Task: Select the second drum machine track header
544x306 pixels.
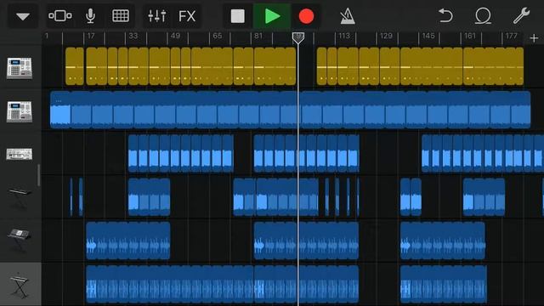Action: pyautogui.click(x=20, y=111)
